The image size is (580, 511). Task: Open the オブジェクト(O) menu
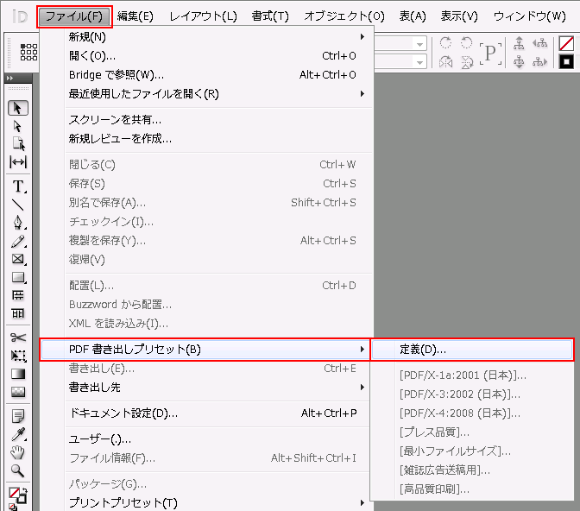click(344, 16)
